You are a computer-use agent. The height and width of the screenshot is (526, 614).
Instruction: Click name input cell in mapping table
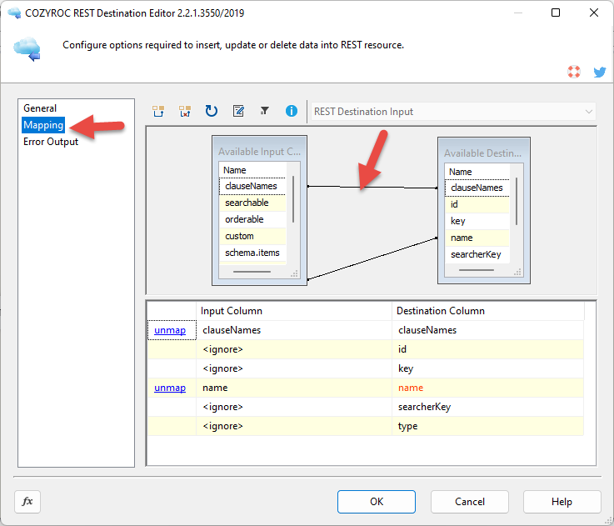pos(294,388)
